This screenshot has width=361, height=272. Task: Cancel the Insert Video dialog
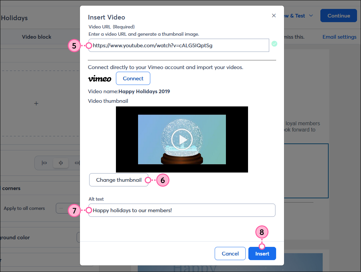click(x=230, y=253)
